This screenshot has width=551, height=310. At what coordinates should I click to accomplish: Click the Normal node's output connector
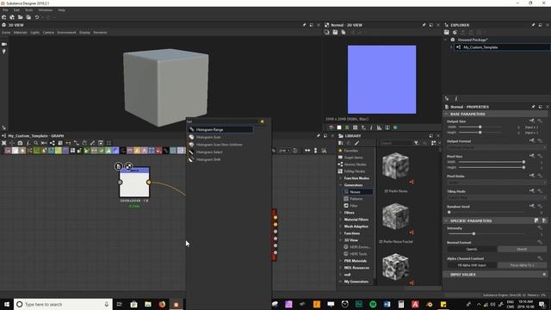pos(149,182)
